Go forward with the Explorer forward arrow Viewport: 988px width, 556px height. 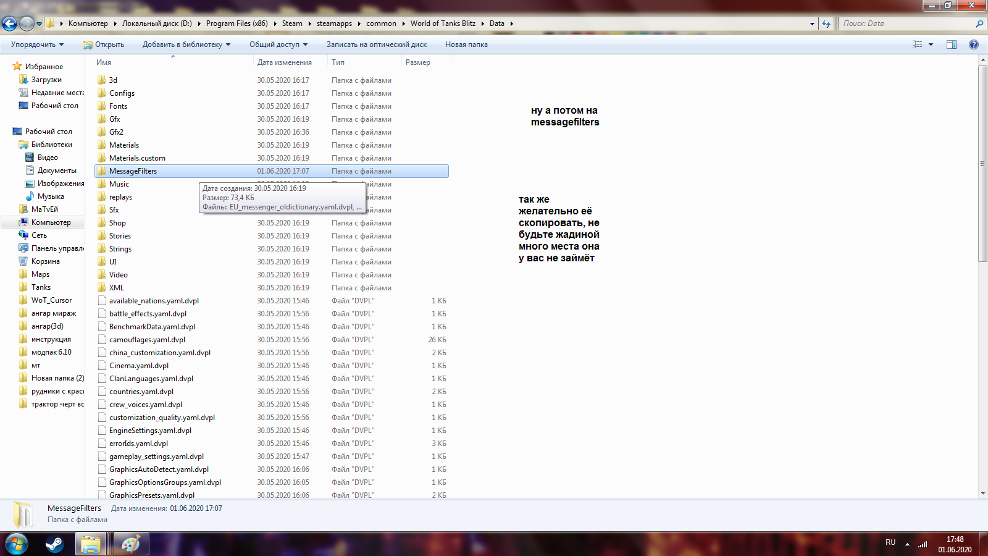coord(27,23)
